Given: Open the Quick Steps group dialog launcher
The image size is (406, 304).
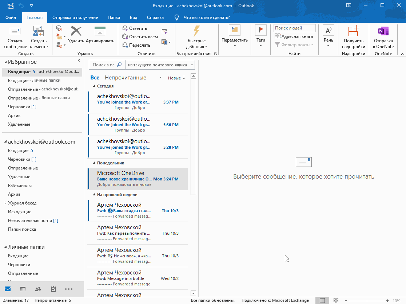Looking at the screenshot, I should click(x=215, y=54).
